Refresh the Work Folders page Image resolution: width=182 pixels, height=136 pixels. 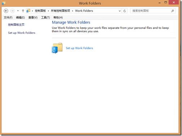click(x=125, y=11)
